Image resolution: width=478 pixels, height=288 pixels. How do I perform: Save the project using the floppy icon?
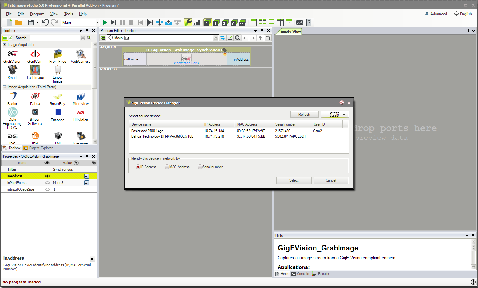tap(31, 22)
